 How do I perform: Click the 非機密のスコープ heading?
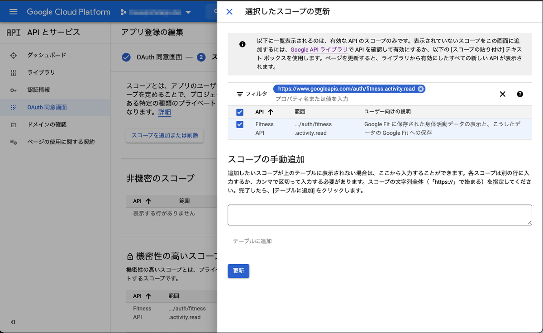tap(160, 178)
